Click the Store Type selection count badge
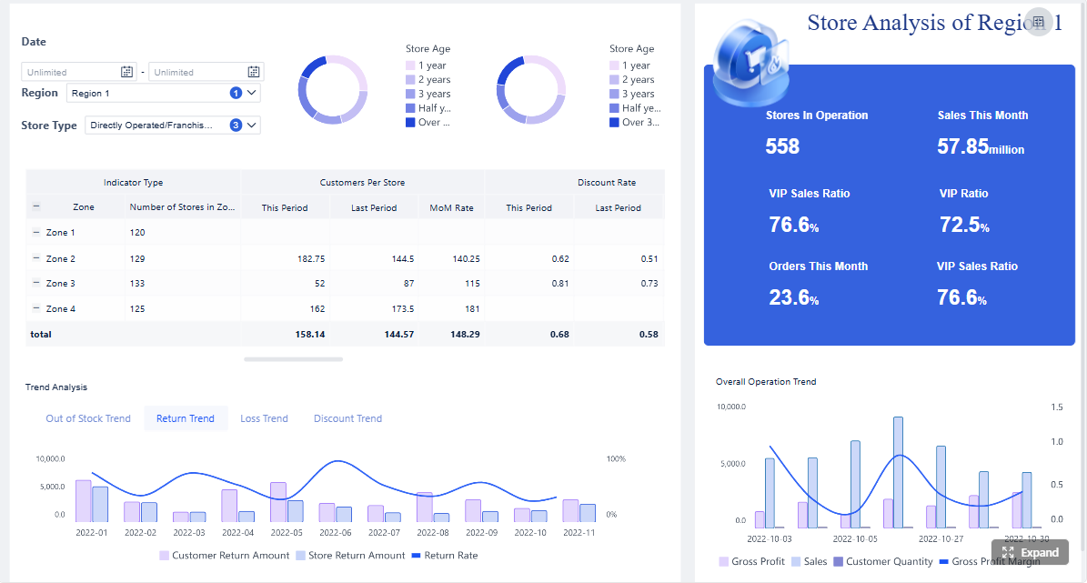 (x=236, y=126)
